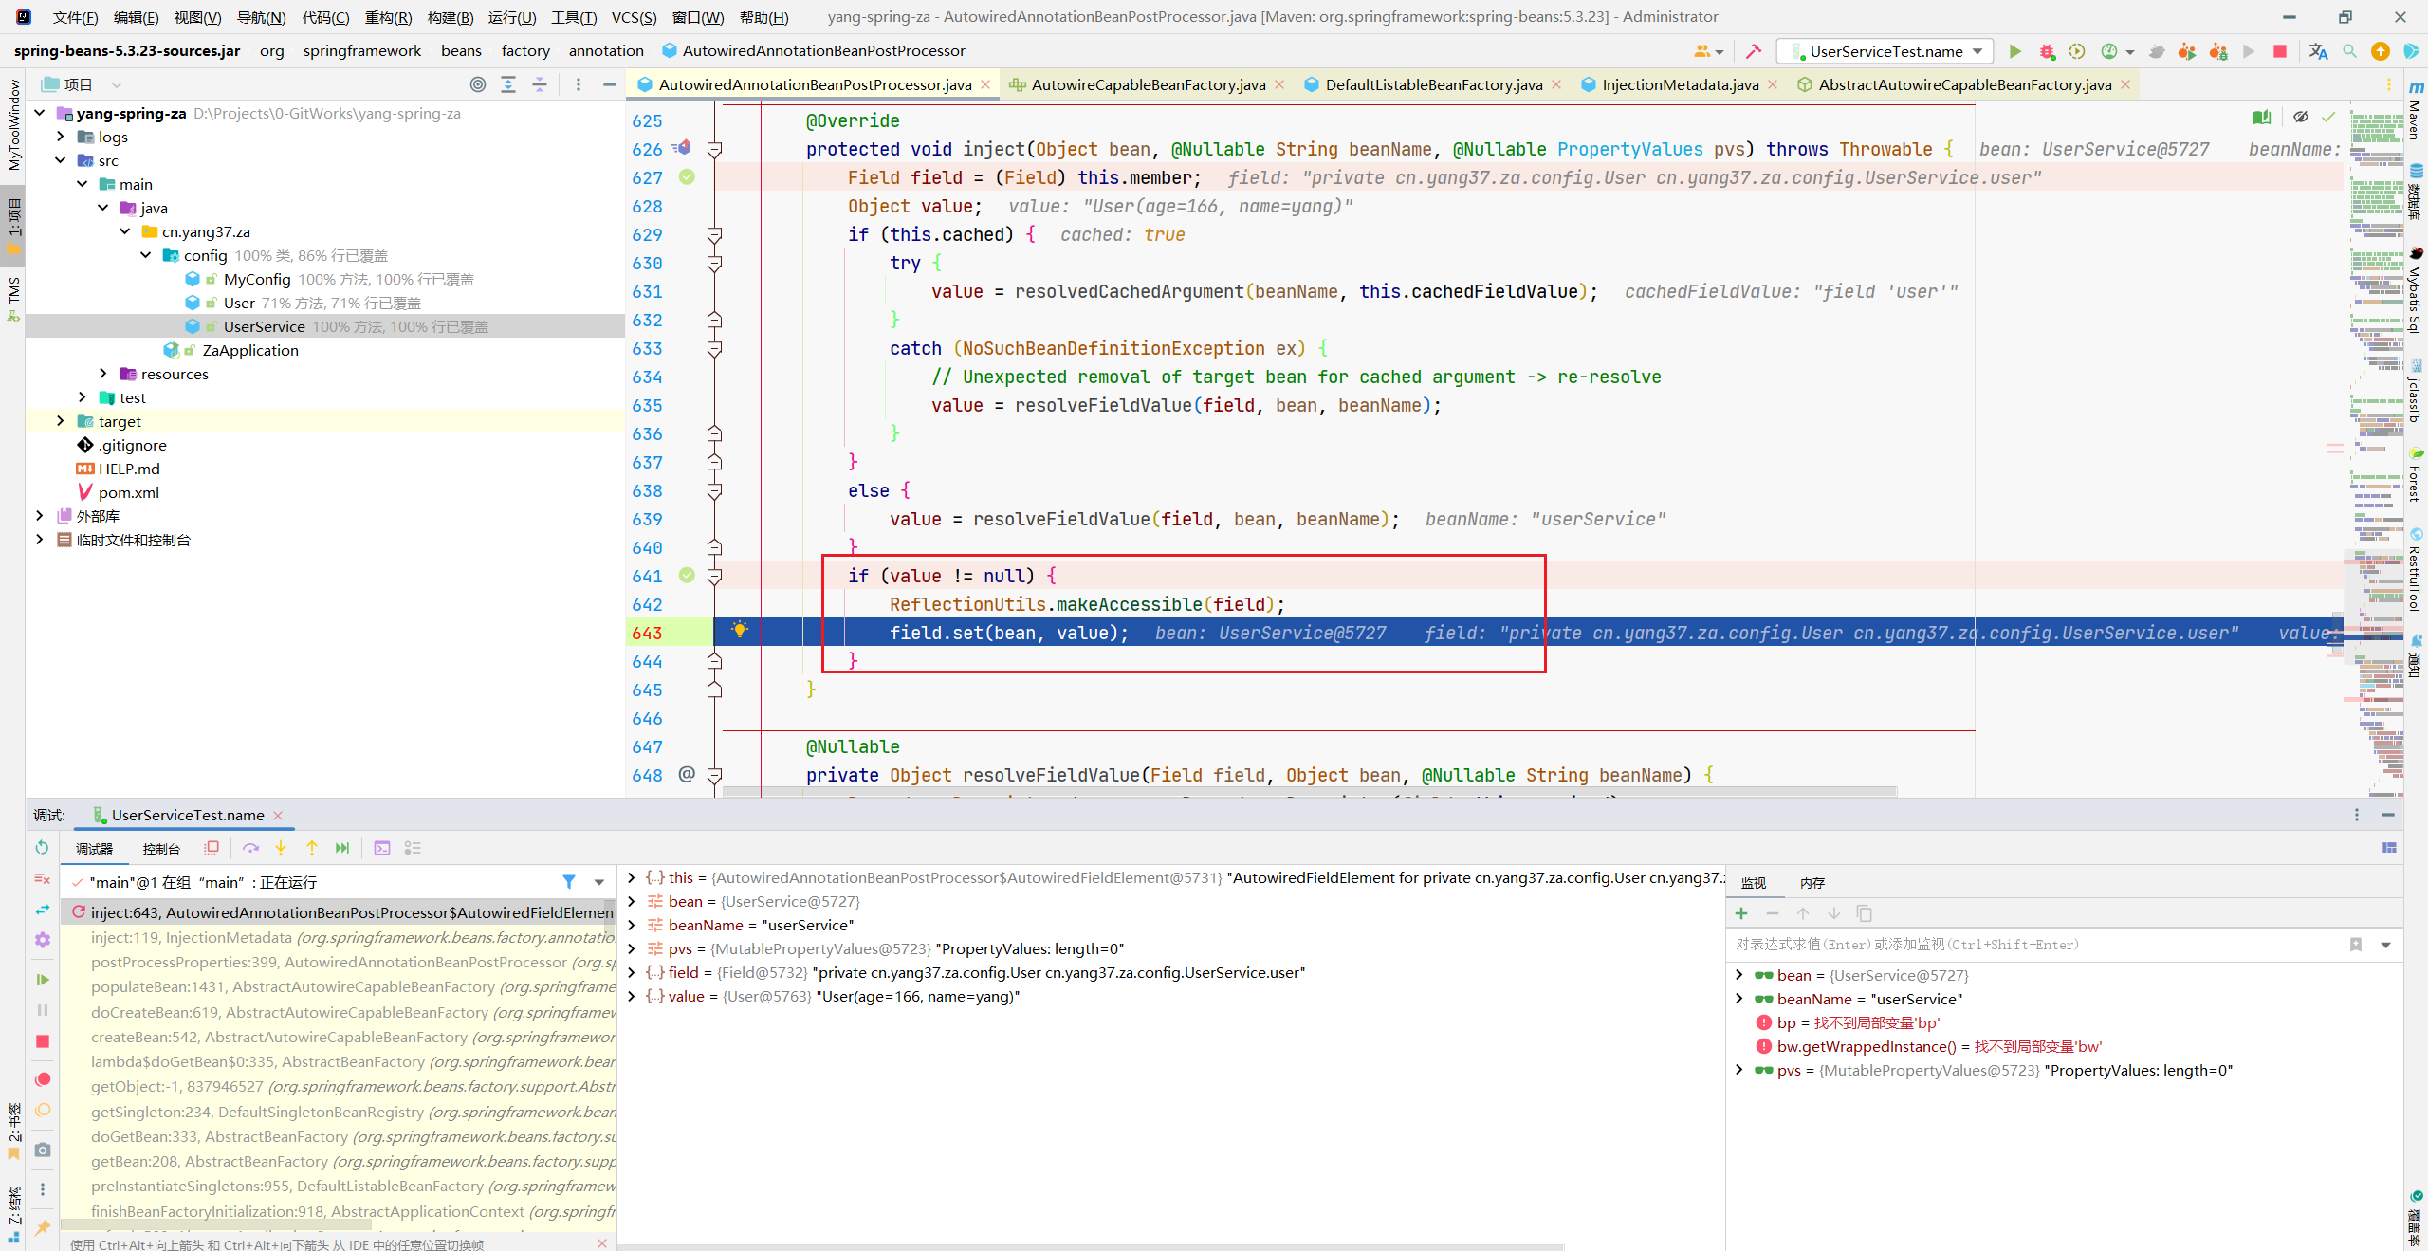Click the intention lightbulb on line 643

pyautogui.click(x=740, y=630)
